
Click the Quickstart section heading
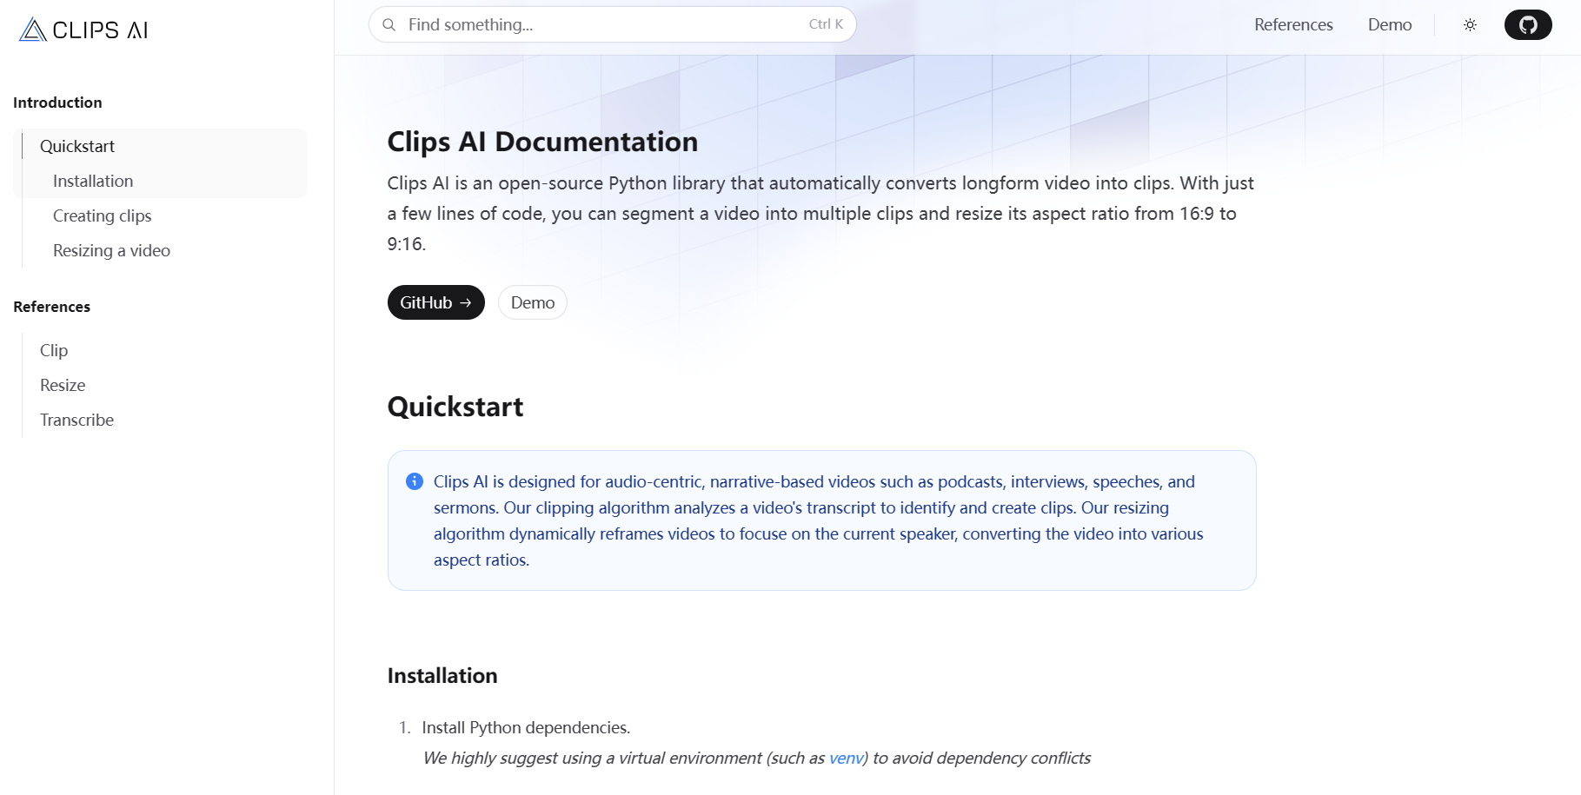455,407
